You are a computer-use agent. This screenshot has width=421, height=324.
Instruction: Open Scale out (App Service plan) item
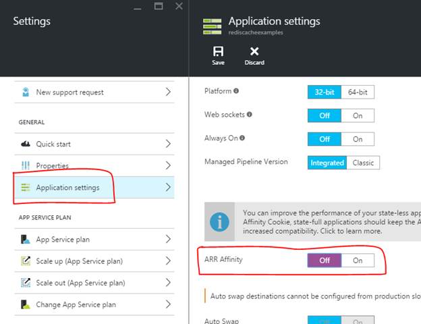click(x=80, y=282)
